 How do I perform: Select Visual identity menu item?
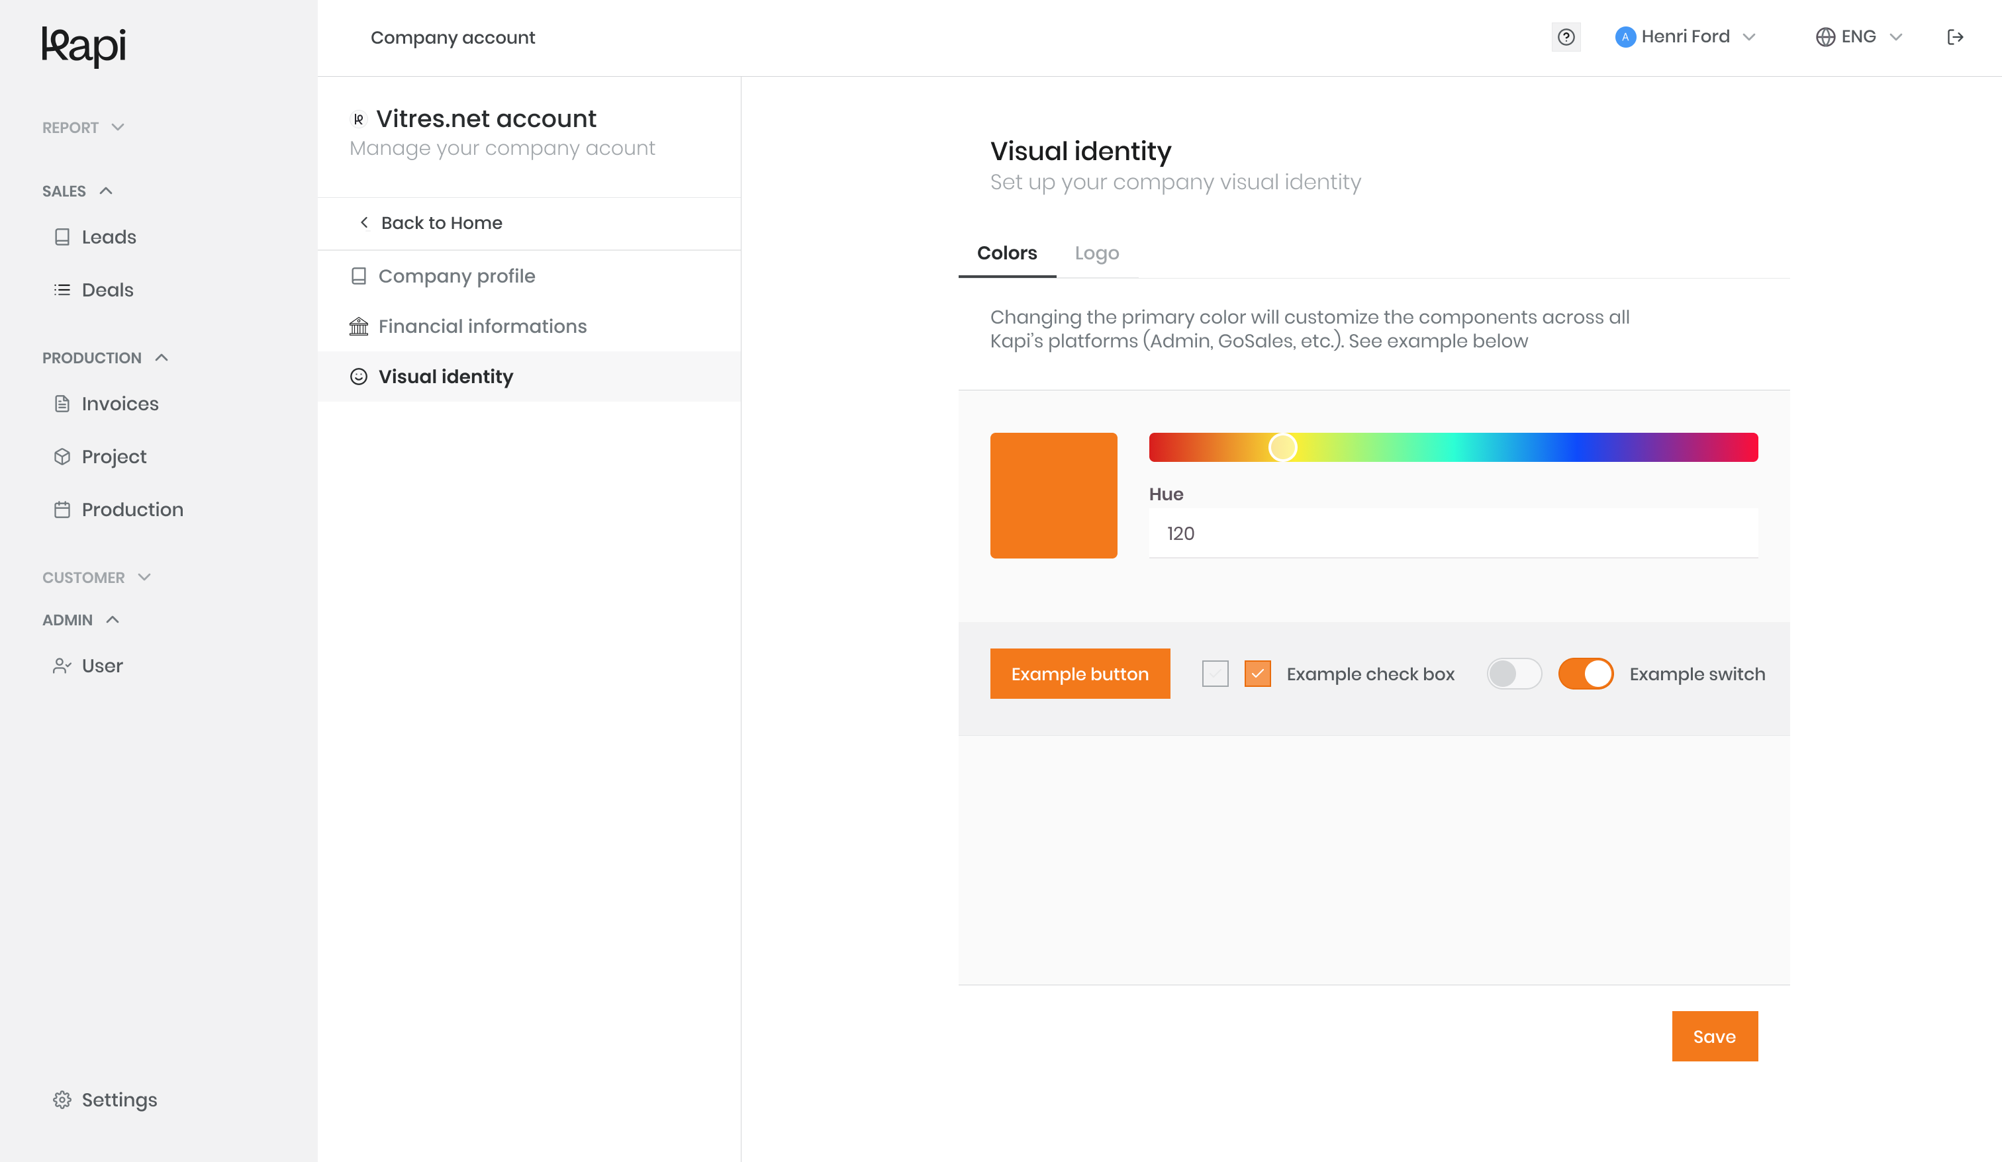(x=529, y=377)
